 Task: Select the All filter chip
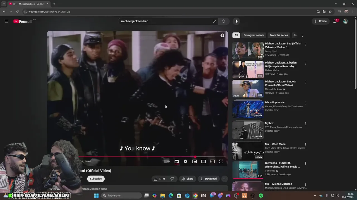click(x=236, y=35)
